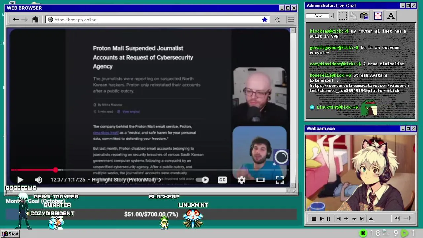
Task: Click the paste clipboard icon in Live Chat
Action: (x=364, y=16)
